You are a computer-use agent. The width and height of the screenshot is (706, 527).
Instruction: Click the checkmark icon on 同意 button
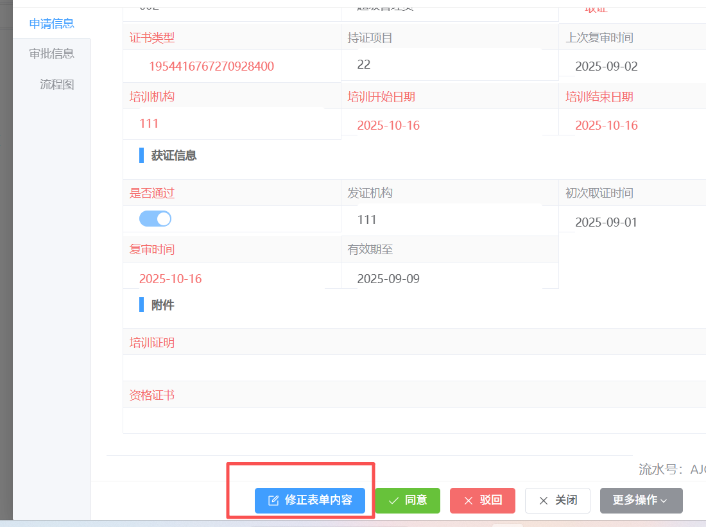pyautogui.click(x=393, y=501)
